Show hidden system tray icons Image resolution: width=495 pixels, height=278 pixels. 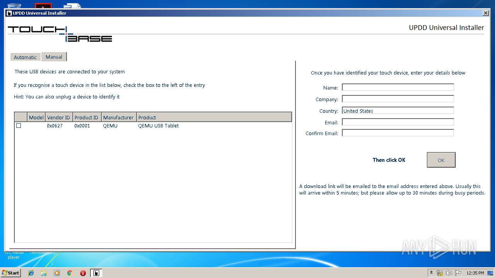coord(431,273)
